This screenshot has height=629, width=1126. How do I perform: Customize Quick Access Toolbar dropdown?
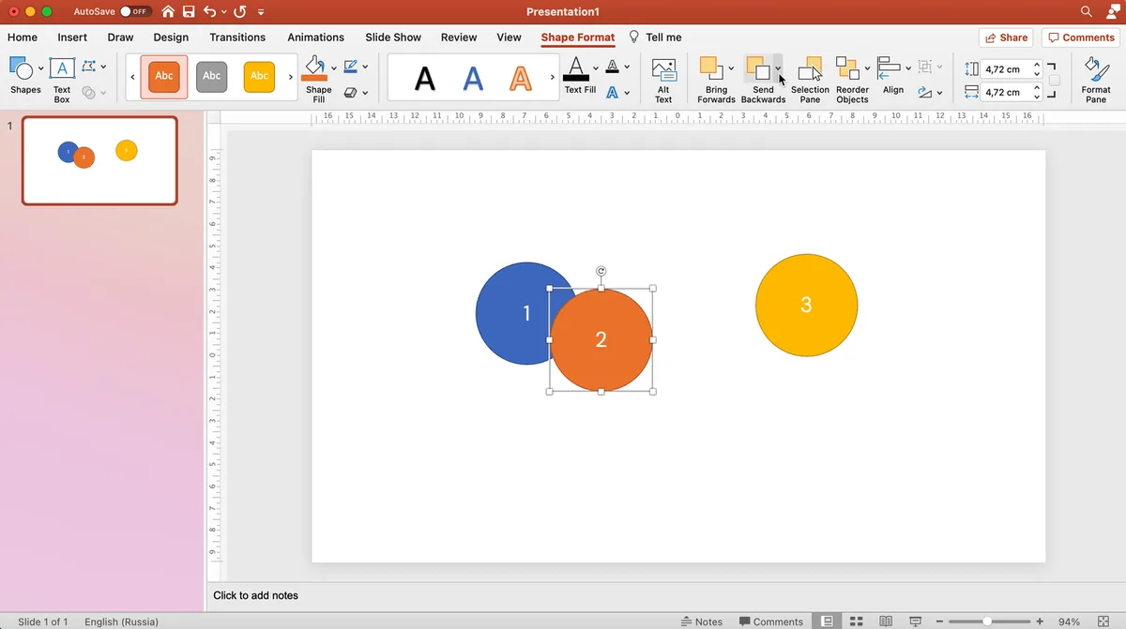[x=260, y=12]
